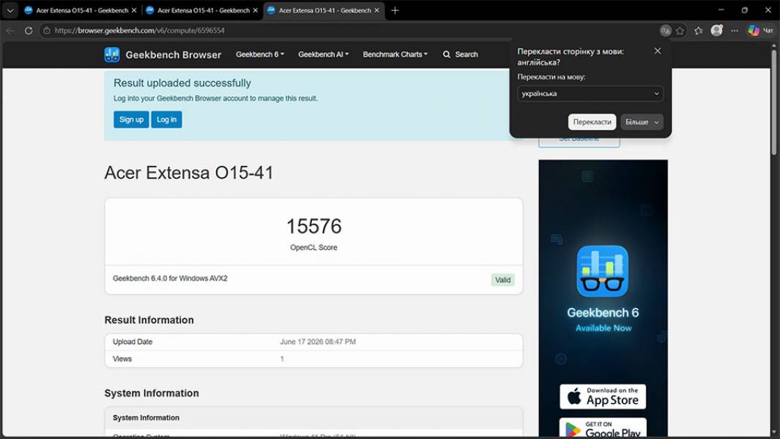The height and width of the screenshot is (439, 780).
Task: Close the first Acer Extensa tab
Action: [x=134, y=10]
